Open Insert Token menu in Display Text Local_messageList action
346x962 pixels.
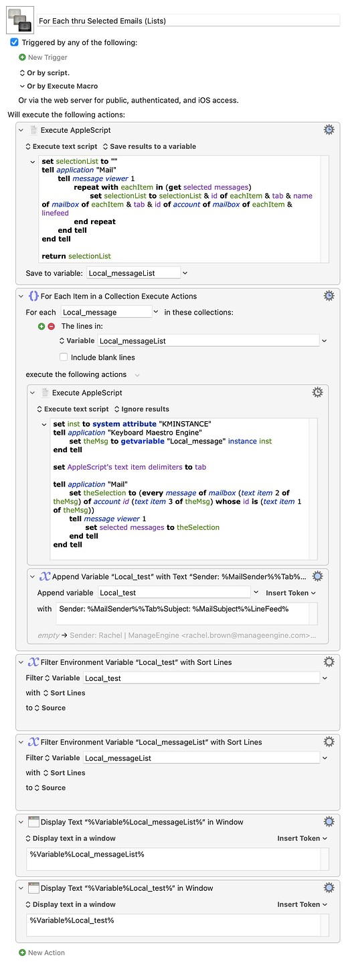pyautogui.click(x=302, y=839)
